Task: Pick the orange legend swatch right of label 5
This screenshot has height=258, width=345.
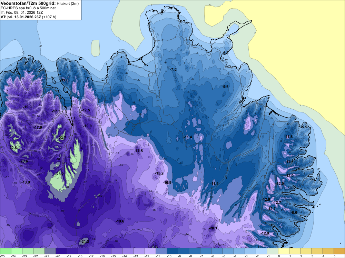Action: pyautogui.click(x=339, y=251)
